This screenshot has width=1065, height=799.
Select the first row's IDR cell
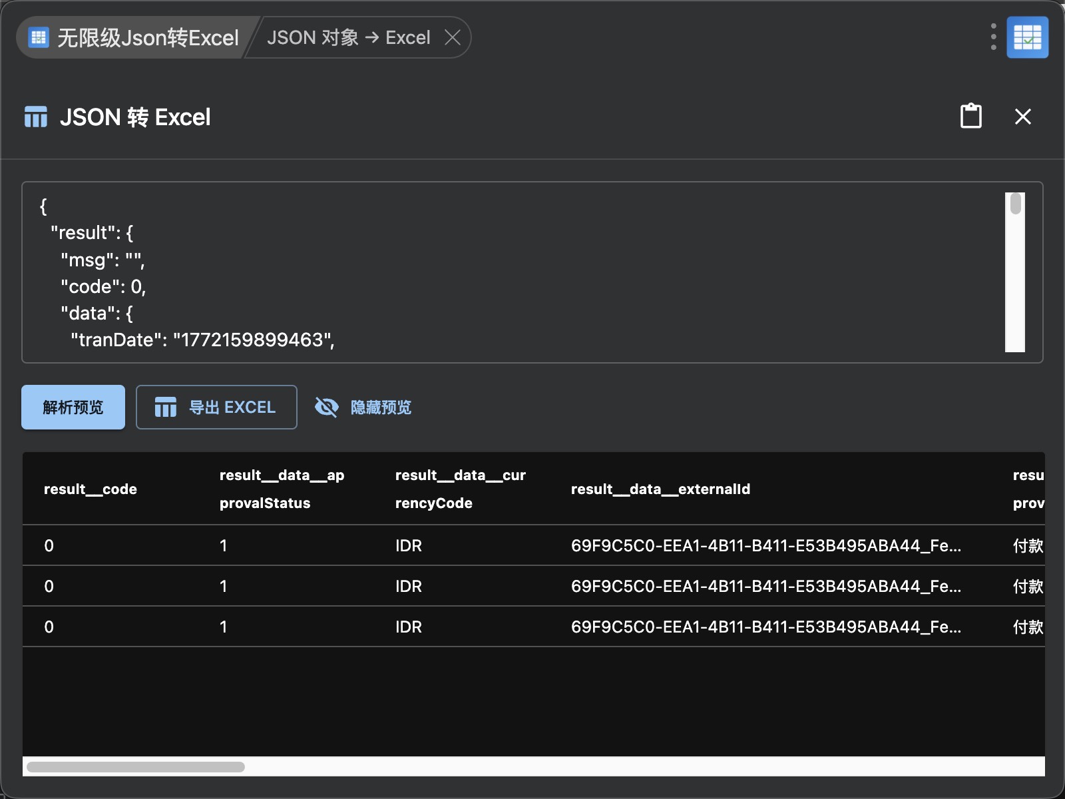pos(409,546)
